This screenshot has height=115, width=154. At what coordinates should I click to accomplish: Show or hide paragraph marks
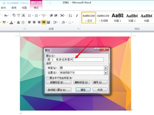(77, 15)
